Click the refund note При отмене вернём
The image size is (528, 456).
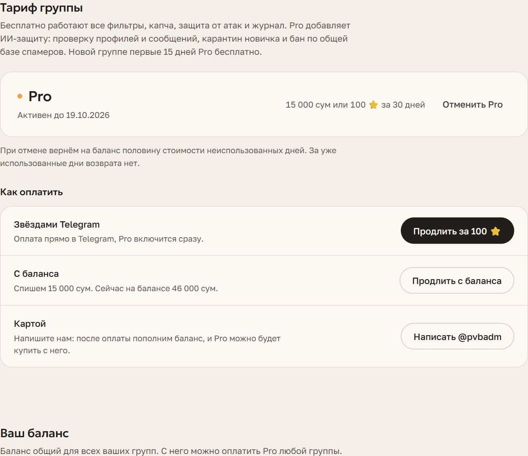(168, 157)
